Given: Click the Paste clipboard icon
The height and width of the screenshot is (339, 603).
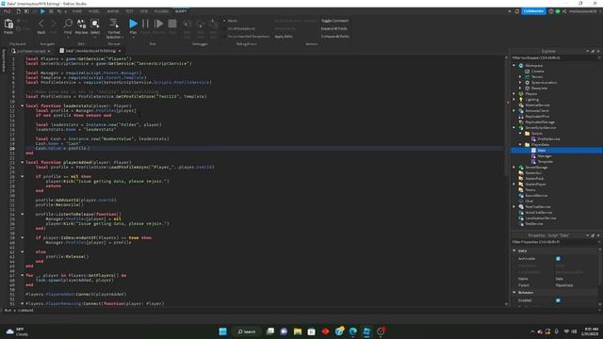Looking at the screenshot, I should pyautogui.click(x=8, y=24).
